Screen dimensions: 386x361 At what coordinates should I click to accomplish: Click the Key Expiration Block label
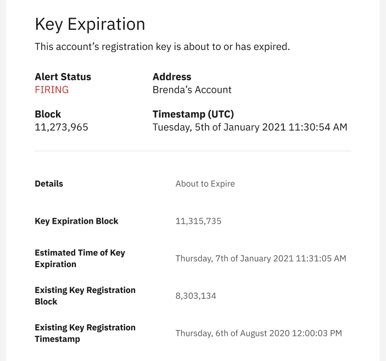[x=76, y=221]
